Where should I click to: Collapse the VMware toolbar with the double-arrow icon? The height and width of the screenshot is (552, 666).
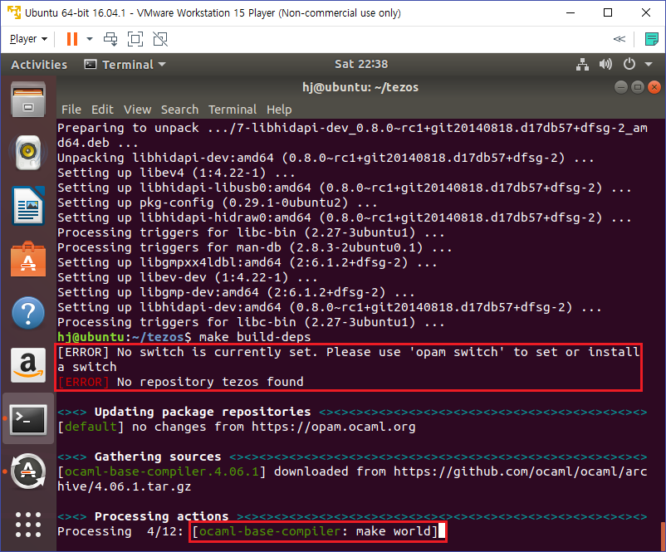click(x=619, y=39)
